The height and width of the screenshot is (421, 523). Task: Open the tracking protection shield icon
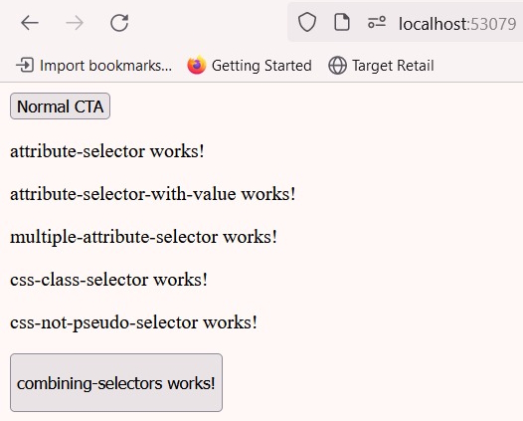click(307, 22)
